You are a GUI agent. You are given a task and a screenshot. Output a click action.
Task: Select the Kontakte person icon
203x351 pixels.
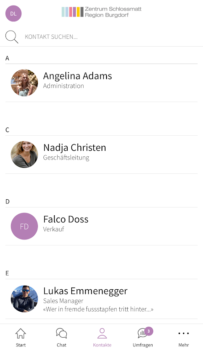pyautogui.click(x=102, y=334)
